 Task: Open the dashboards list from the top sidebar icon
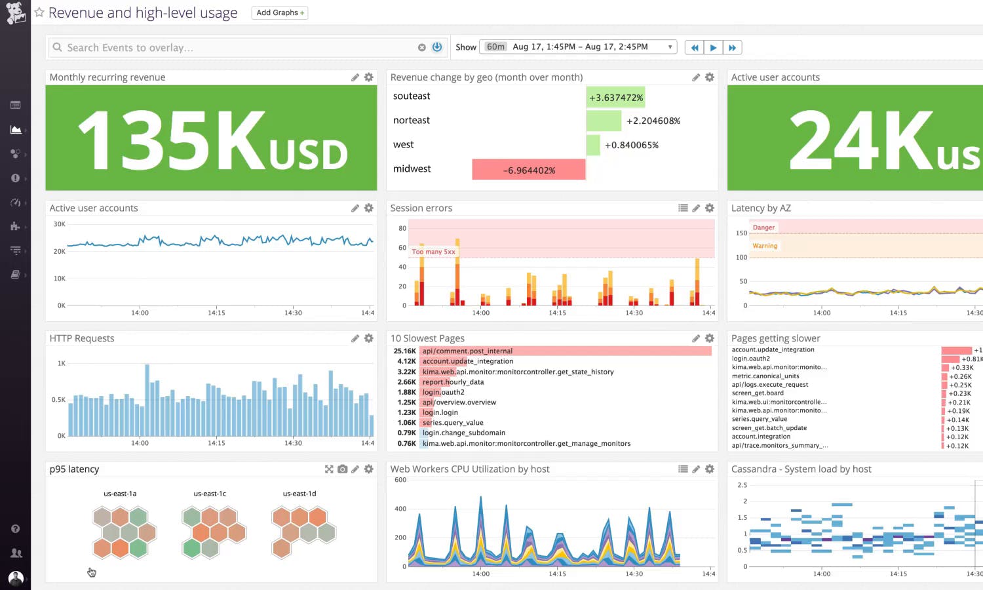pos(16,105)
